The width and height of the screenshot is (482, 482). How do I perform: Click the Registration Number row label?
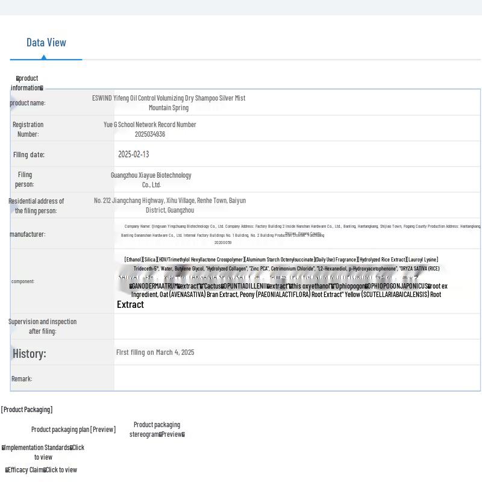tap(28, 130)
